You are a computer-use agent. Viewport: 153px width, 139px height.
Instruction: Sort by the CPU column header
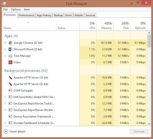click(x=88, y=26)
